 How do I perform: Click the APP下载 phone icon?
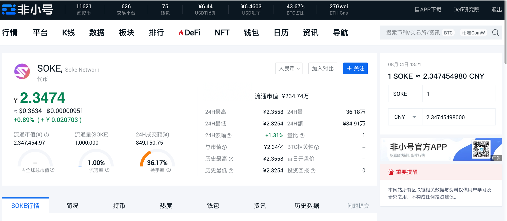(417, 10)
